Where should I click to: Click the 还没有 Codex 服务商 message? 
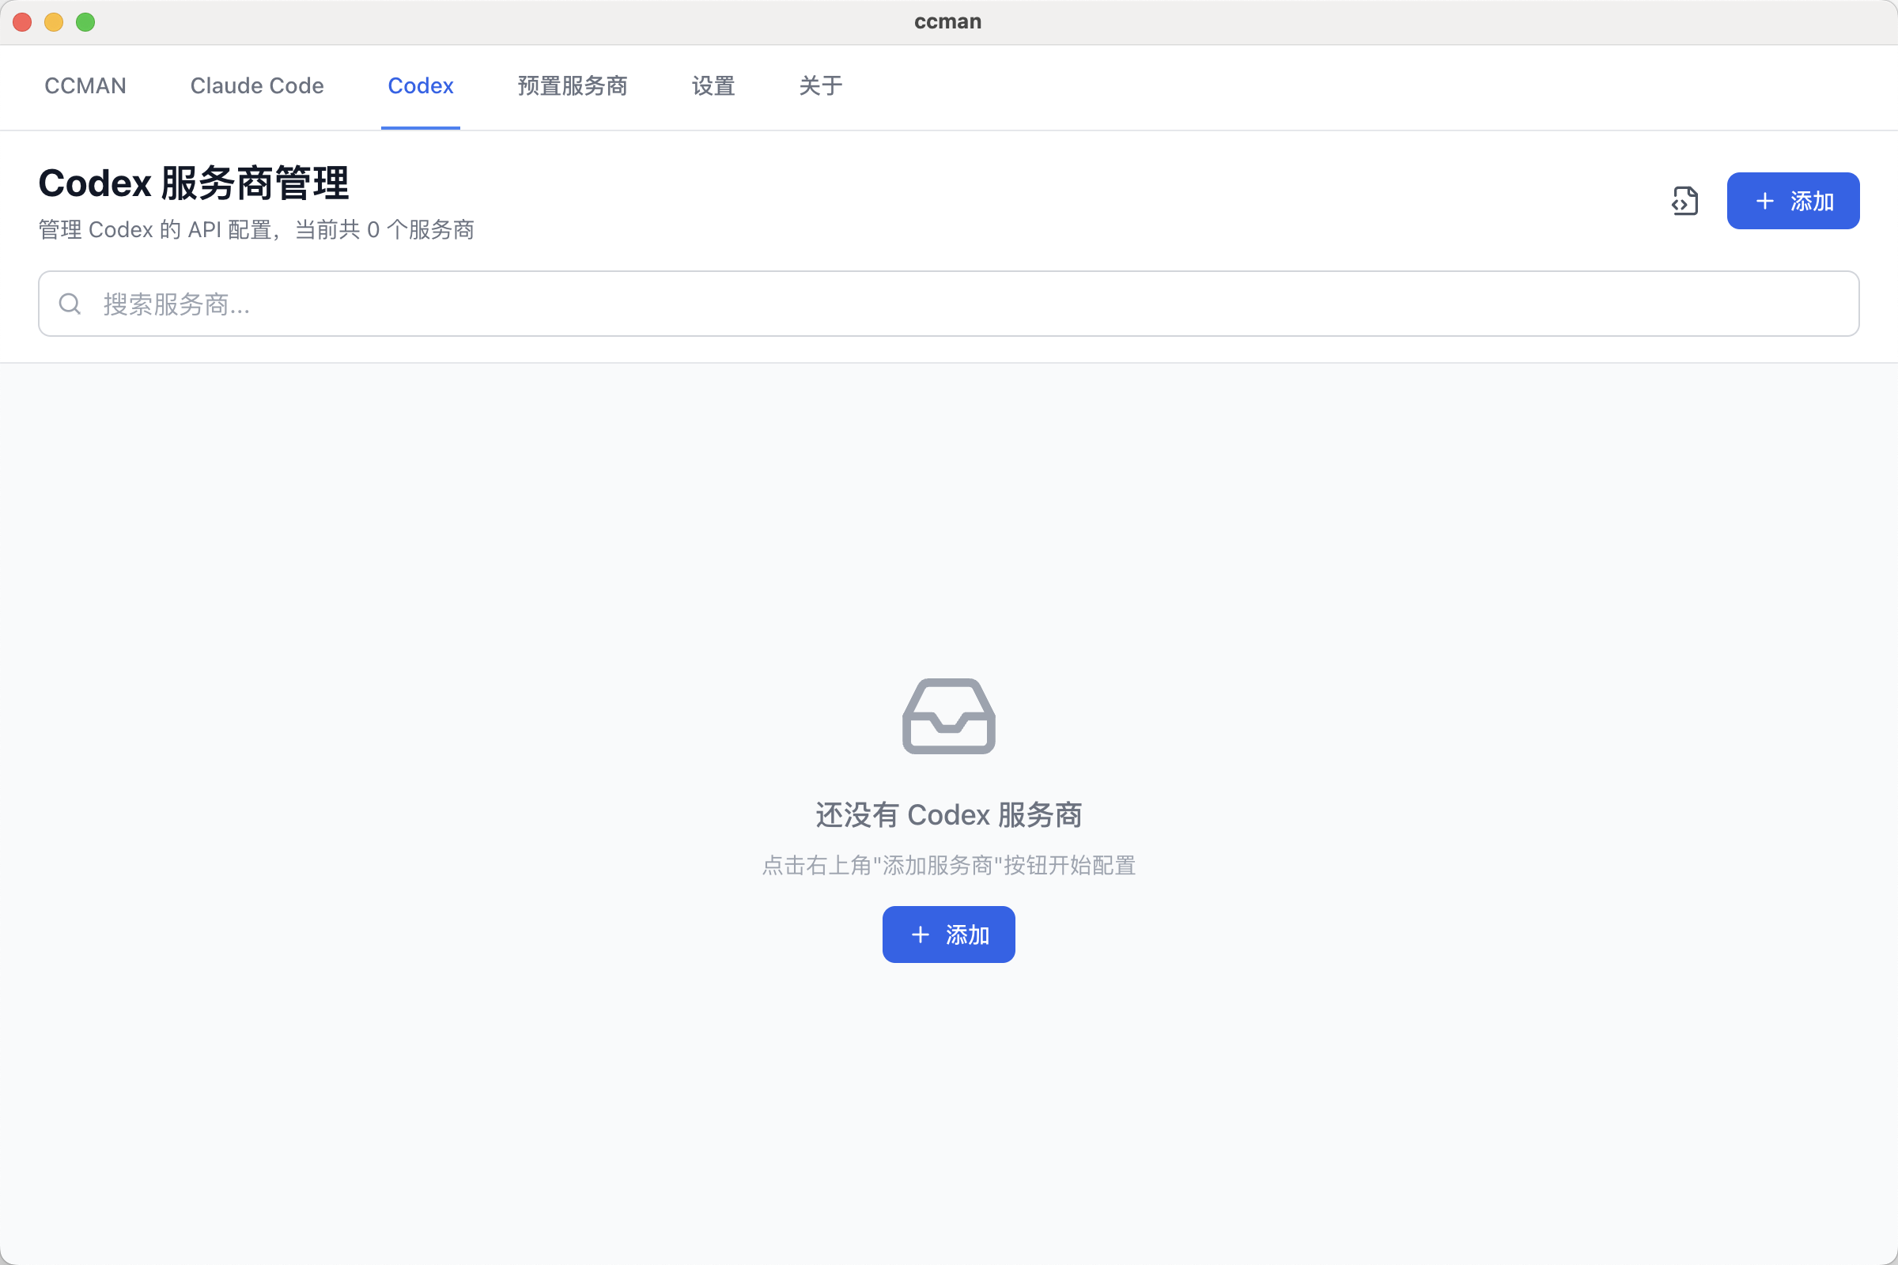(x=948, y=815)
